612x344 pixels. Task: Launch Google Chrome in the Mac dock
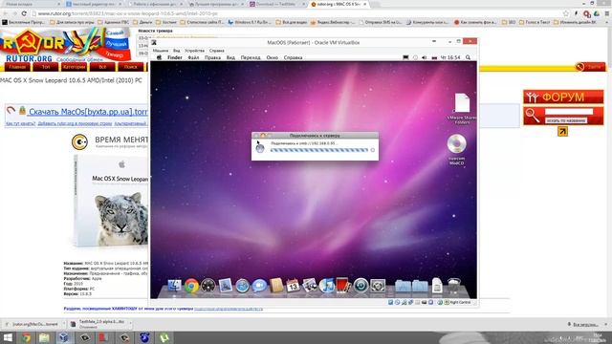191,286
